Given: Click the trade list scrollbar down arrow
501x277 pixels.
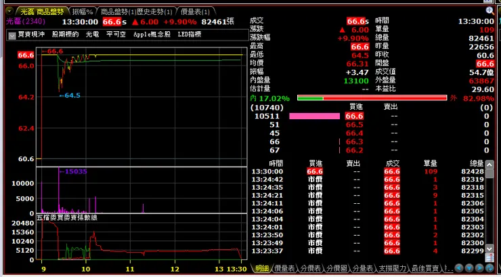Looking at the screenshot, I should point(489,249).
